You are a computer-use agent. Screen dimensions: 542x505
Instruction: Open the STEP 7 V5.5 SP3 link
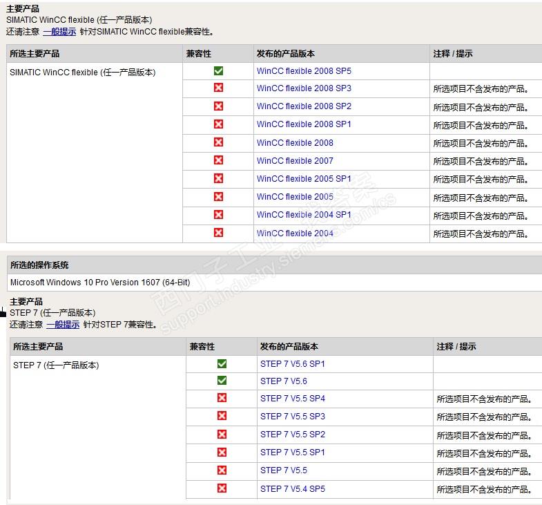(x=293, y=417)
